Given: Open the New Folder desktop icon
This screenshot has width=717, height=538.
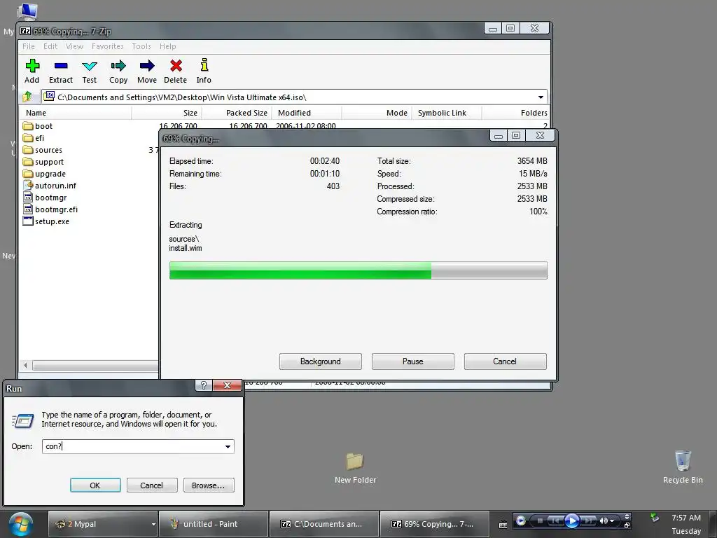Looking at the screenshot, I should pyautogui.click(x=355, y=467).
